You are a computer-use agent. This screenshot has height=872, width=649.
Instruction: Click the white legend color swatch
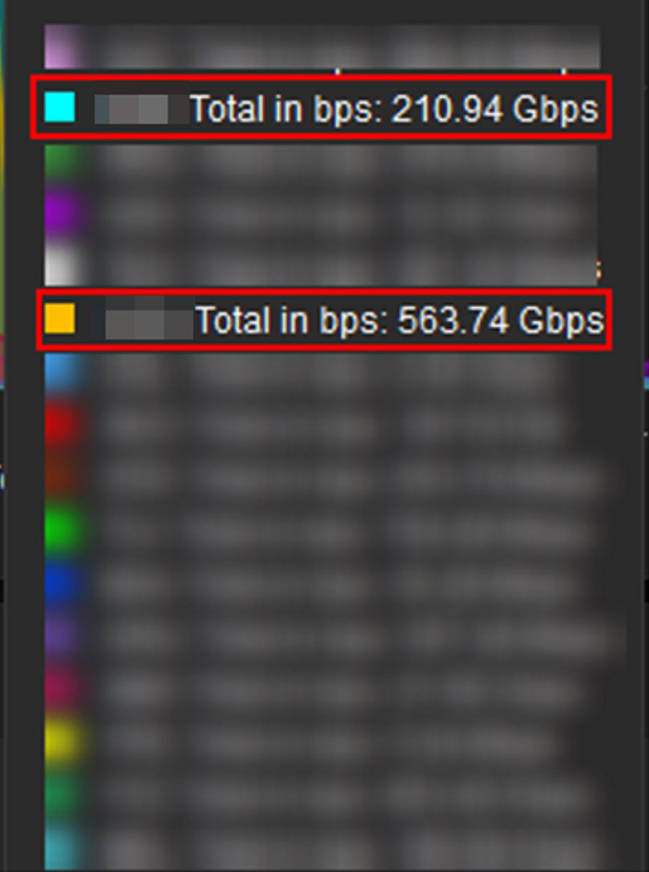(x=62, y=266)
